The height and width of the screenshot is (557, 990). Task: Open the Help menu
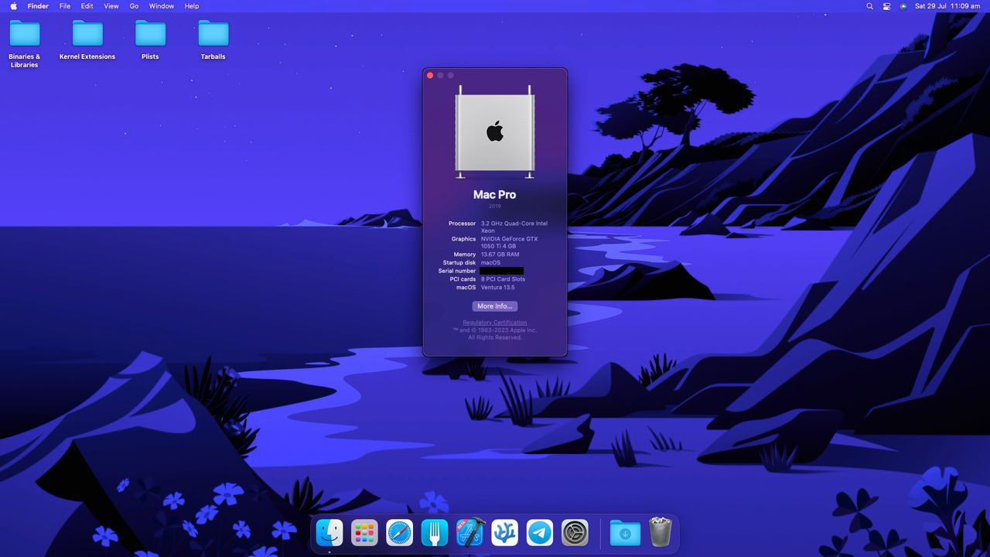[192, 6]
